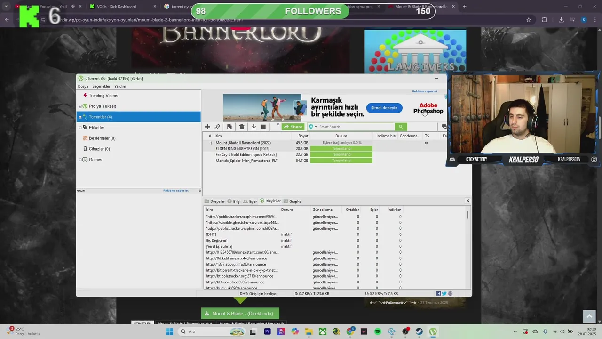Open the browser tab list dropdown
Image resolution: width=602 pixels, height=339 pixels.
[6, 7]
